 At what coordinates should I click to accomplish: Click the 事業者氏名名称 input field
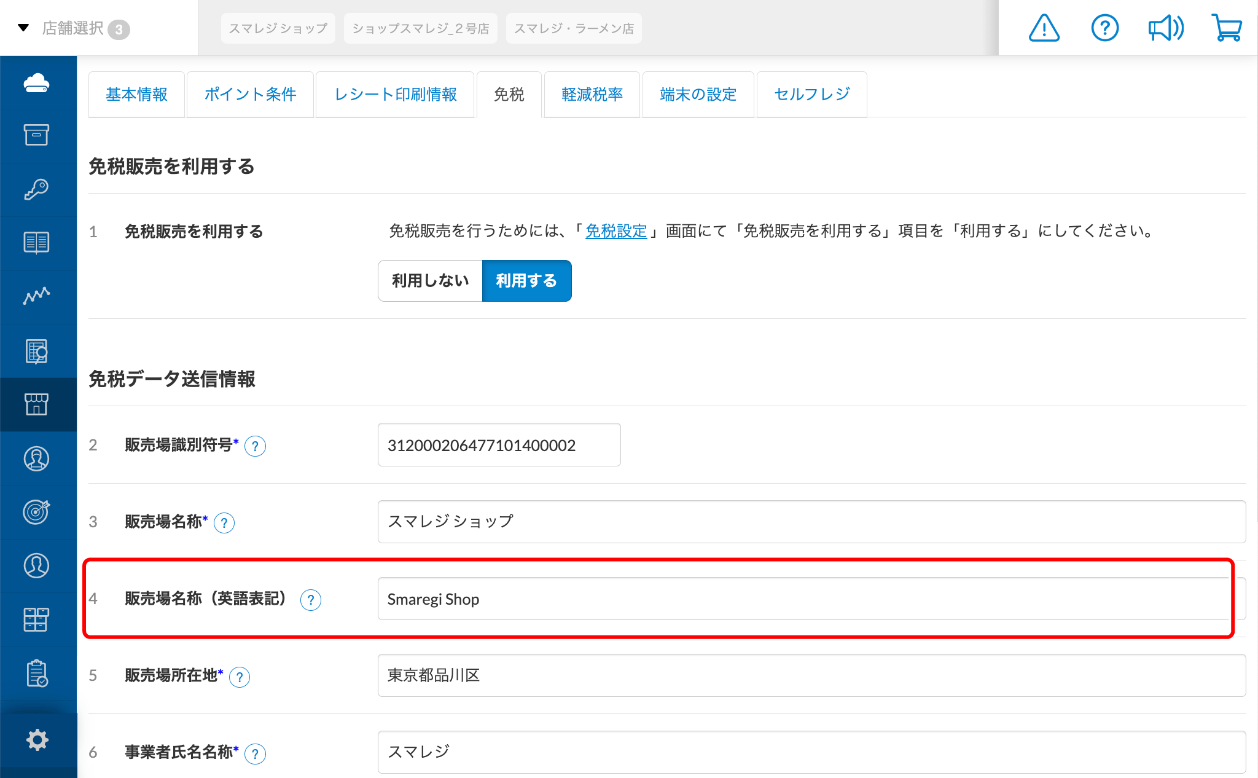tap(811, 752)
